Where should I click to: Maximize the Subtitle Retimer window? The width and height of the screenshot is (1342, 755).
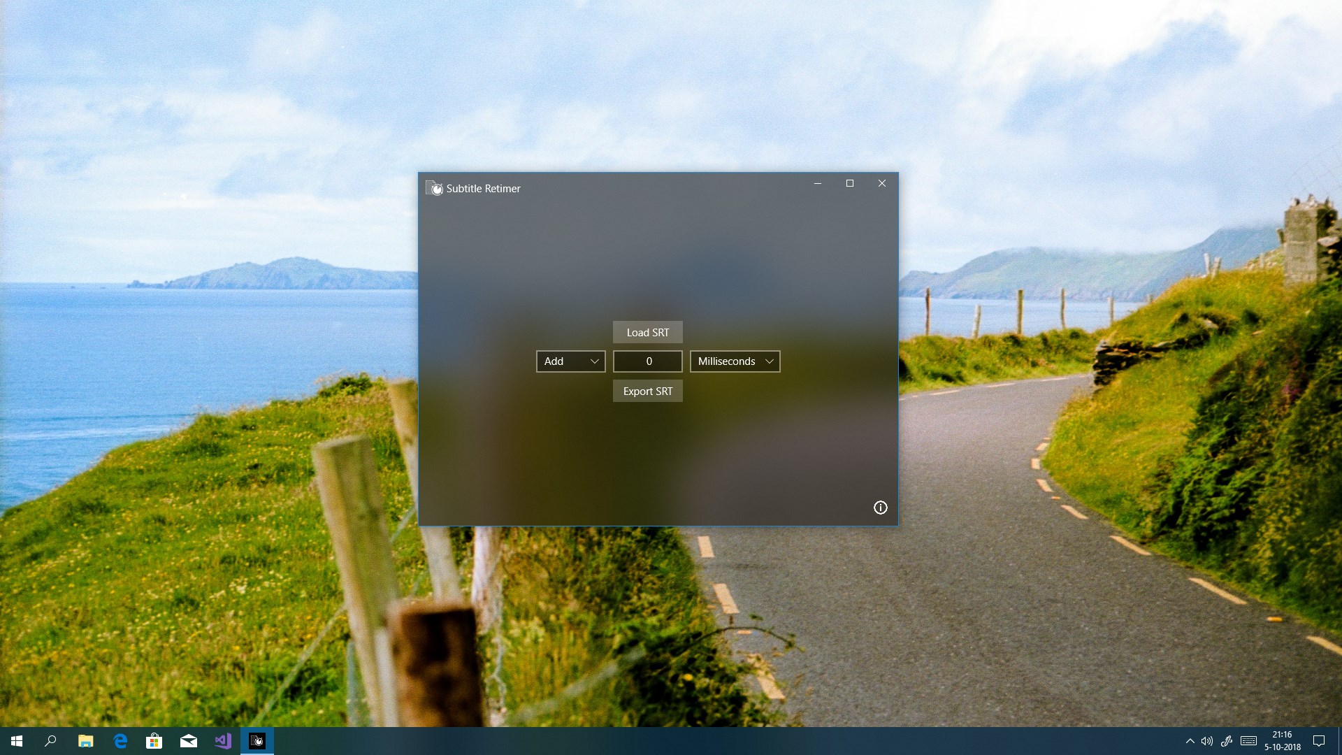850,183
